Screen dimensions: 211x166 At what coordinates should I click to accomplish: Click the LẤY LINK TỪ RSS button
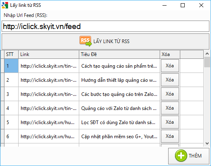tap(105, 41)
